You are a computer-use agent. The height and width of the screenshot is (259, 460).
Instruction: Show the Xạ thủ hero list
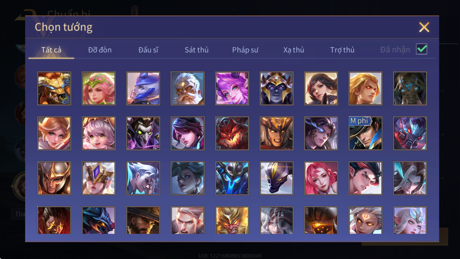pos(294,50)
